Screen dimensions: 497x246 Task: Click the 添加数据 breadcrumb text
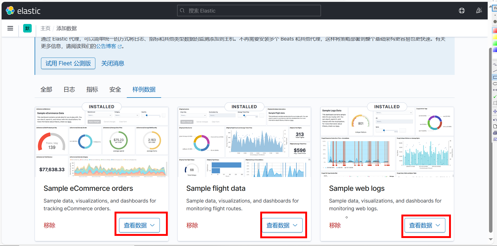click(67, 28)
